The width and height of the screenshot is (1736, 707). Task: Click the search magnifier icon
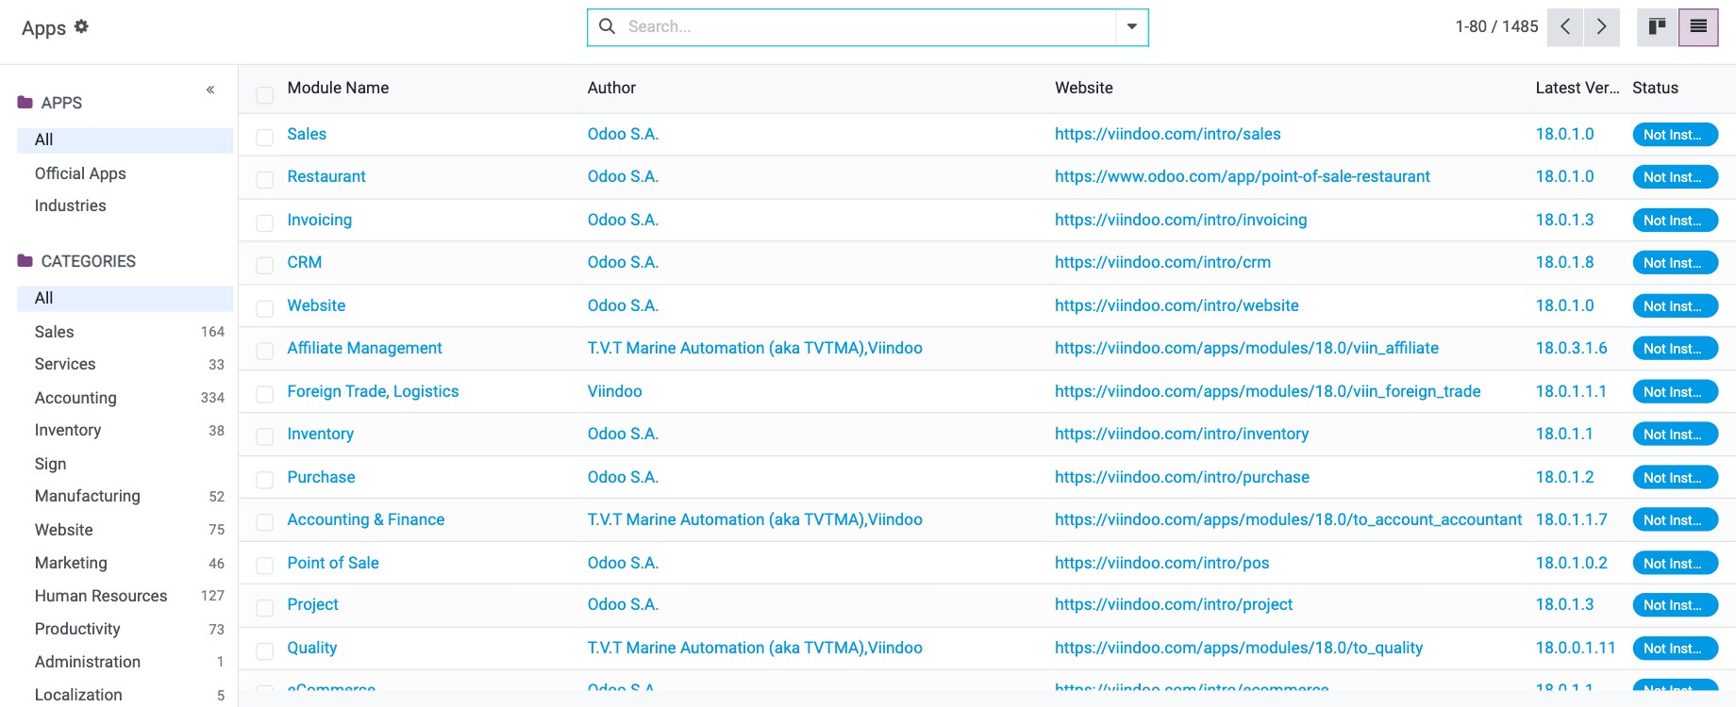tap(608, 26)
